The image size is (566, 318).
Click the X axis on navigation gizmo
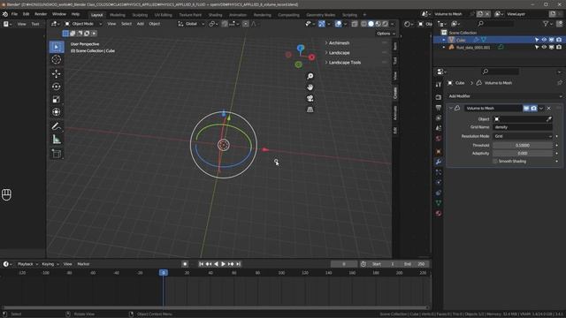tap(311, 57)
